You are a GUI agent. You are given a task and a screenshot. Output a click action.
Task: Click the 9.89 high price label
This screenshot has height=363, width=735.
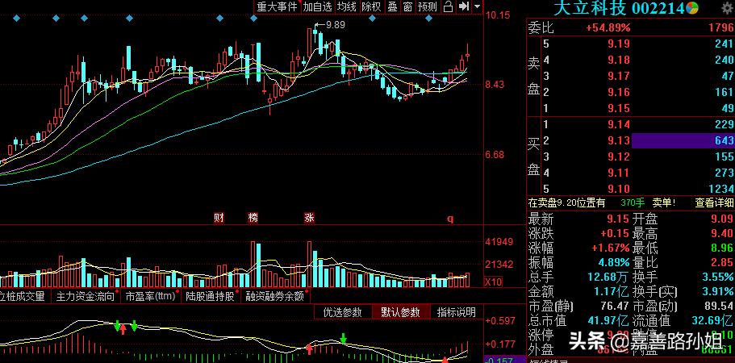pyautogui.click(x=335, y=25)
